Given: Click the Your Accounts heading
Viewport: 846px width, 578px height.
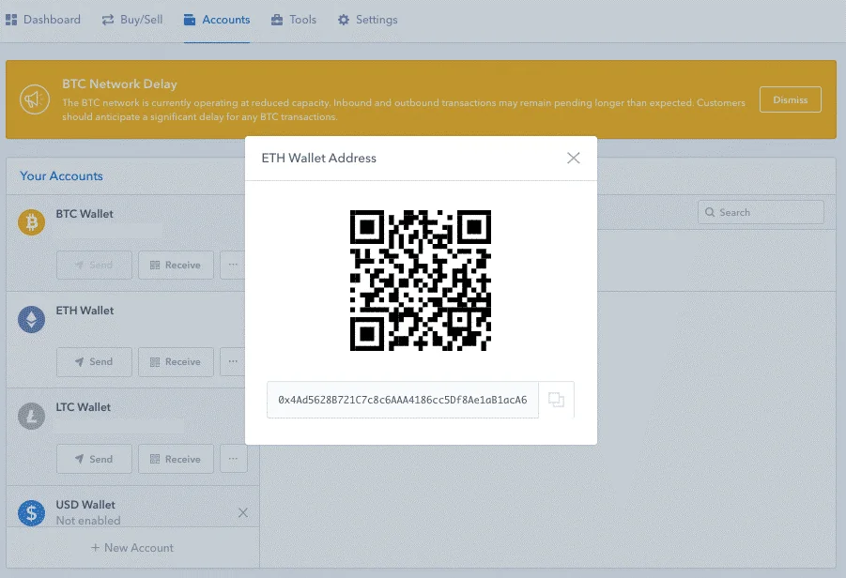Looking at the screenshot, I should [x=61, y=176].
